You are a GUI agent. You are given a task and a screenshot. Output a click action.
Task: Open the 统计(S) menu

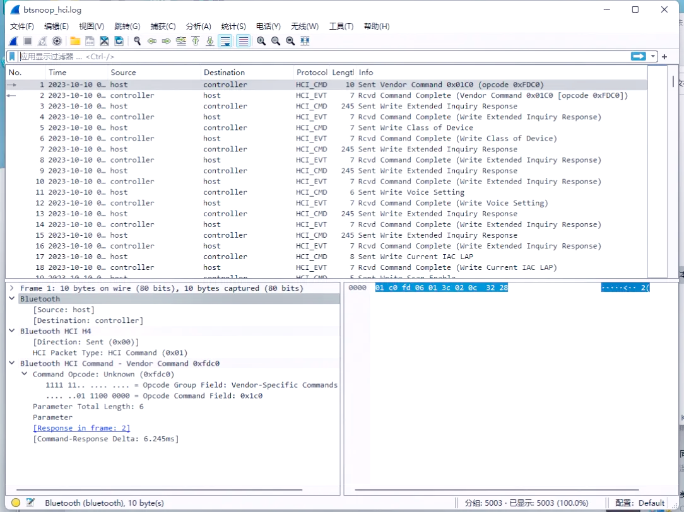point(233,26)
